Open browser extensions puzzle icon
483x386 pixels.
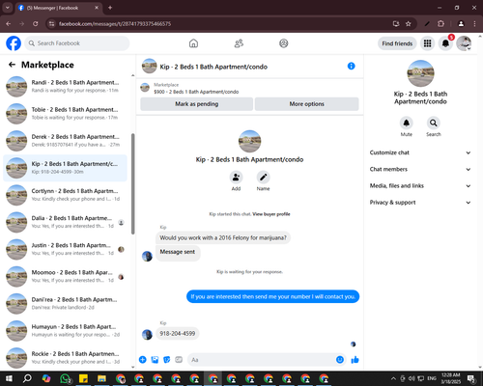(x=440, y=24)
